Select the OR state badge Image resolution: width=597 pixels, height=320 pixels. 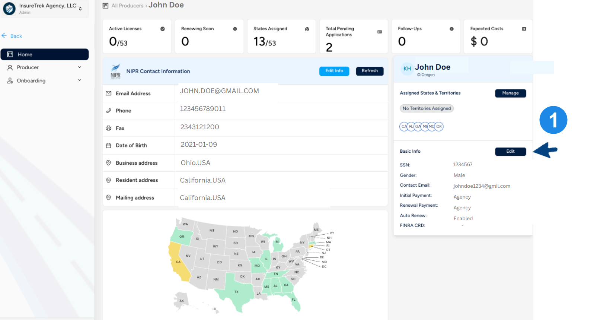point(439,127)
